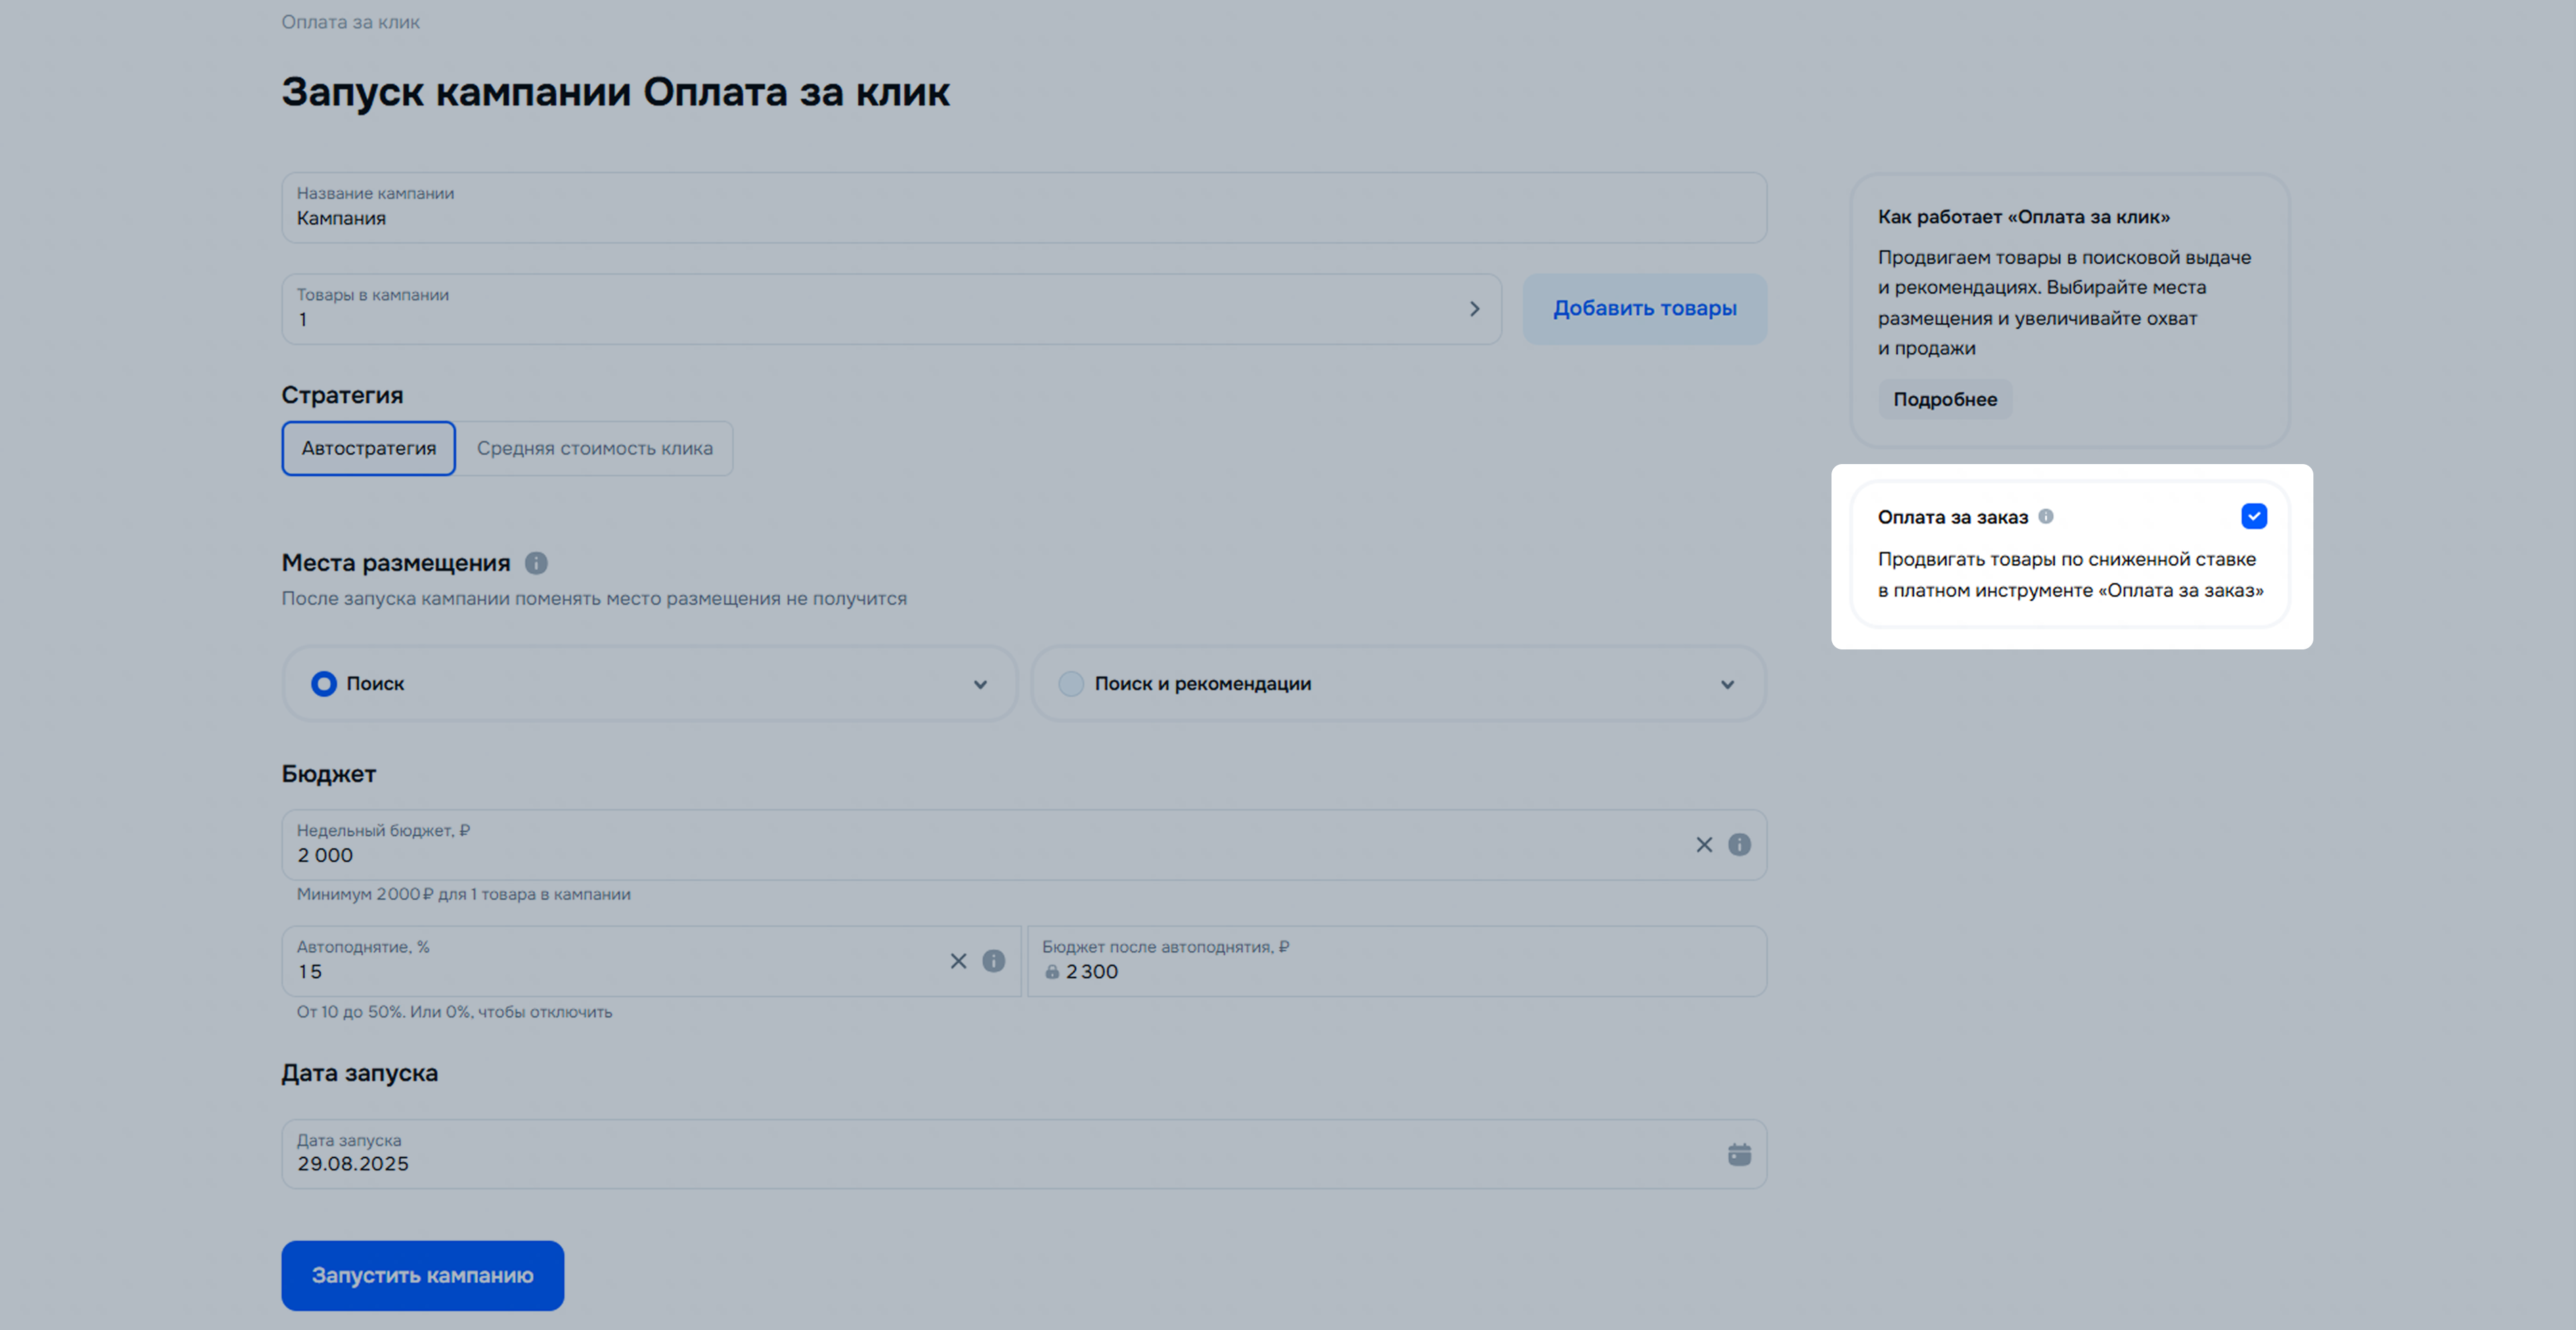The image size is (2576, 1330).
Task: Click the Минимум 2000₽ для 1 товара hint
Action: coord(464,894)
